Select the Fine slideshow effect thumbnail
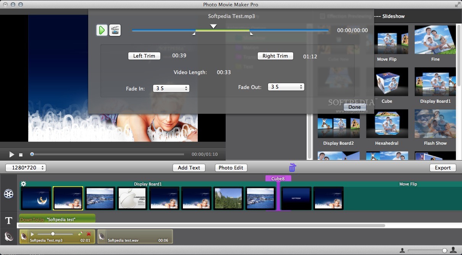The image size is (462, 255). click(x=435, y=39)
